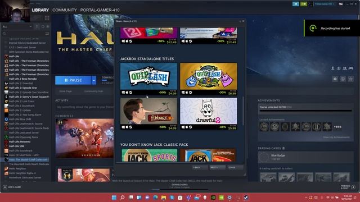This screenshot has height=202, width=360.
Task: Click the NEXT button in the news dialog
Action: [x=217, y=168]
